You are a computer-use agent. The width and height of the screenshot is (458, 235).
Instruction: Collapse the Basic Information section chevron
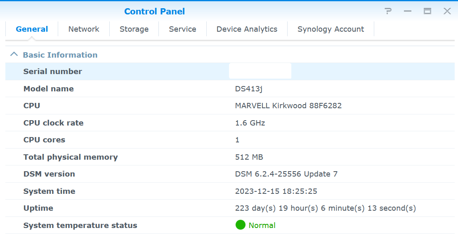click(14, 55)
